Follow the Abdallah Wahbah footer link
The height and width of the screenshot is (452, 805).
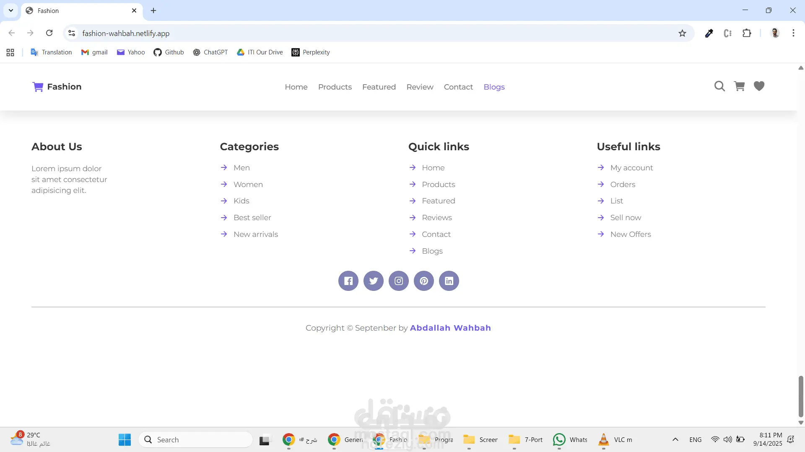click(x=450, y=328)
